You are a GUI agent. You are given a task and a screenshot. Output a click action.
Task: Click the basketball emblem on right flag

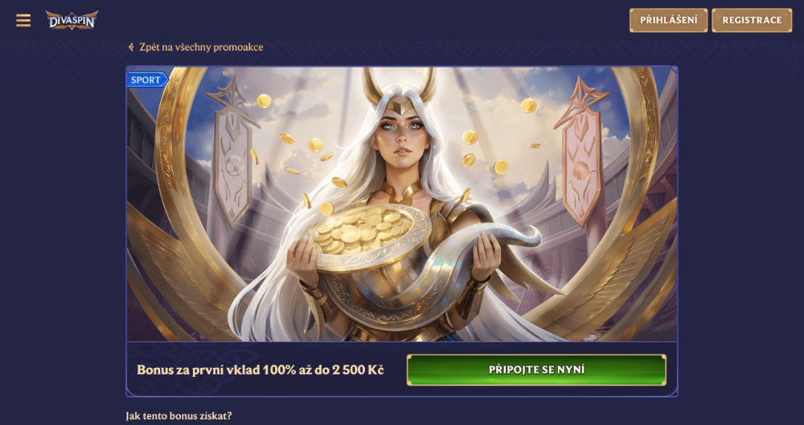[581, 170]
